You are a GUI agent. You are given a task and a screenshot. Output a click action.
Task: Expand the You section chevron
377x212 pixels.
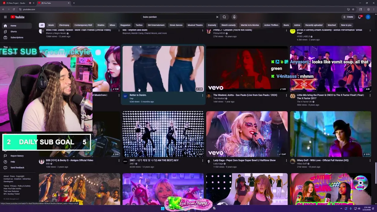tap(10, 47)
